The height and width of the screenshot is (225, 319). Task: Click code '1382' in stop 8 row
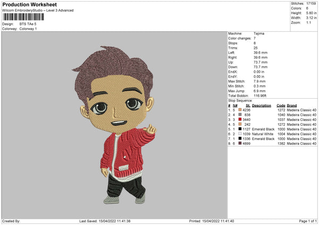coord(281,144)
